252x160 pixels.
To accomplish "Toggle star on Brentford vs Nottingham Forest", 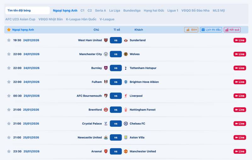I will (x=9, y=109).
